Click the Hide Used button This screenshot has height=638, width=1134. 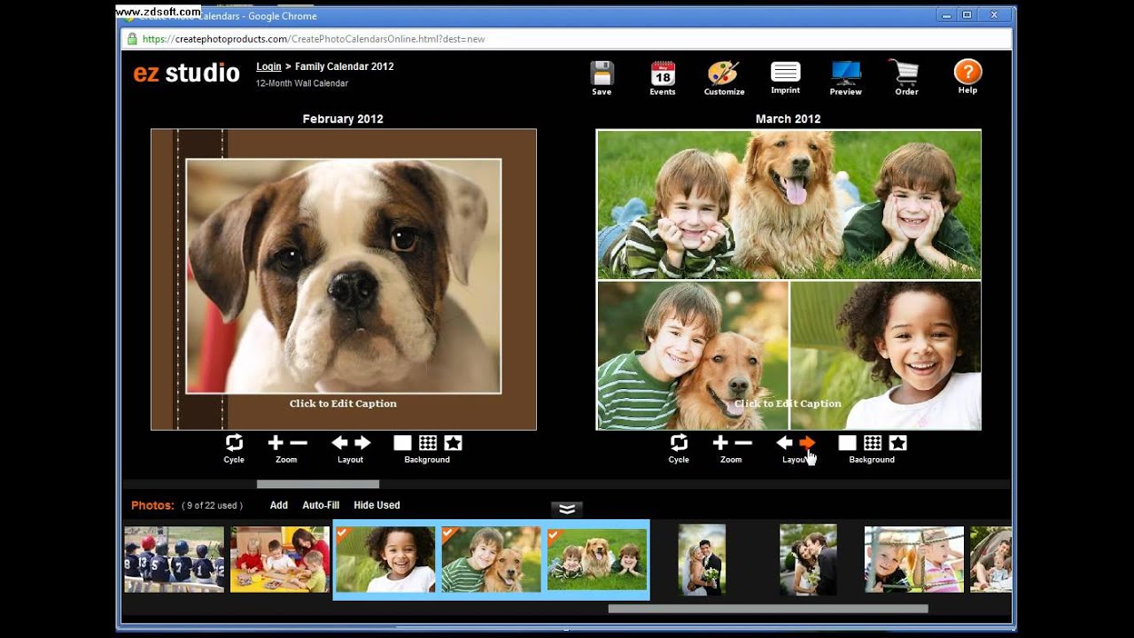[x=377, y=505]
